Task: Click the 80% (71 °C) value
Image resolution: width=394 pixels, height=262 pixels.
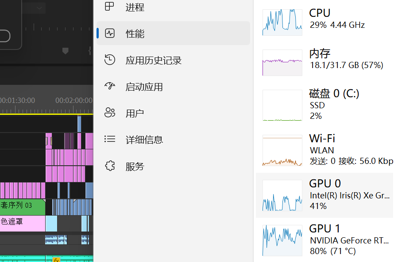Action: [333, 251]
